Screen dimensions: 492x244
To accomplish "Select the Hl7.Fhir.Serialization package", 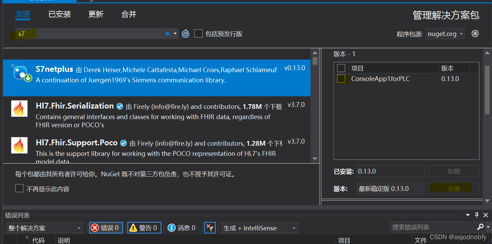I will pyautogui.click(x=157, y=114).
